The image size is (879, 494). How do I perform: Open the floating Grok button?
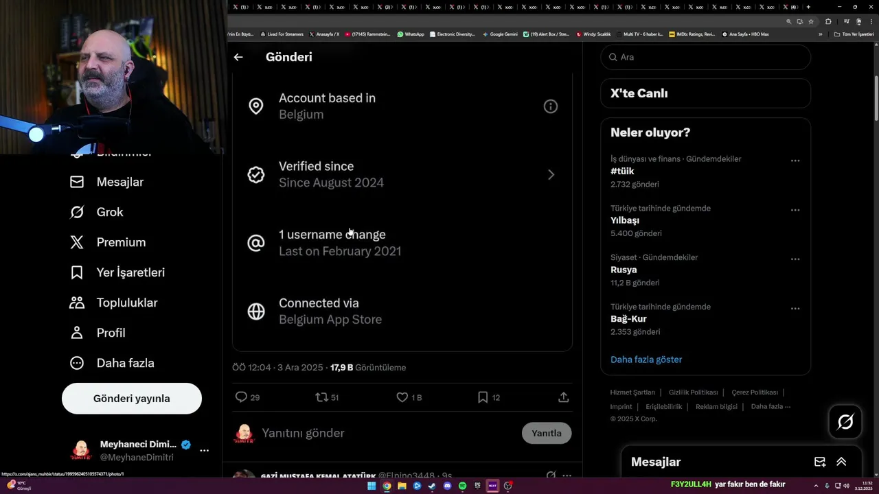845,422
